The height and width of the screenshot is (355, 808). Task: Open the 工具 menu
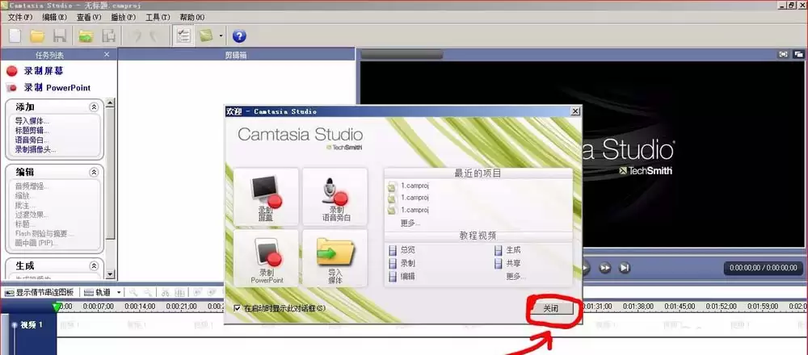[x=158, y=17]
